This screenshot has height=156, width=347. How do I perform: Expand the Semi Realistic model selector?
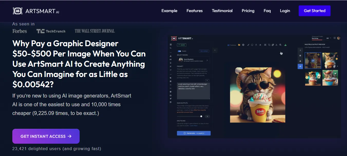point(193,60)
